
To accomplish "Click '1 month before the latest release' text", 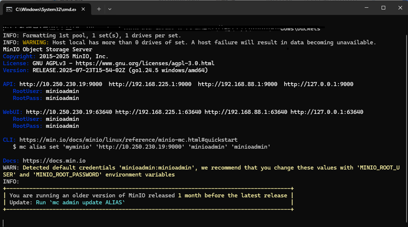I will [233, 195].
